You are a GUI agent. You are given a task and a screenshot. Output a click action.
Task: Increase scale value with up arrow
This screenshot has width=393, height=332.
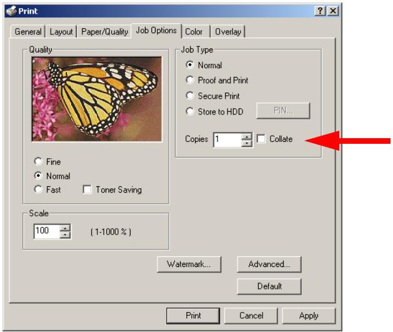(65, 228)
